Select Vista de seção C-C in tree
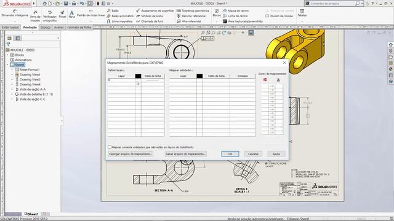 tap(33, 99)
